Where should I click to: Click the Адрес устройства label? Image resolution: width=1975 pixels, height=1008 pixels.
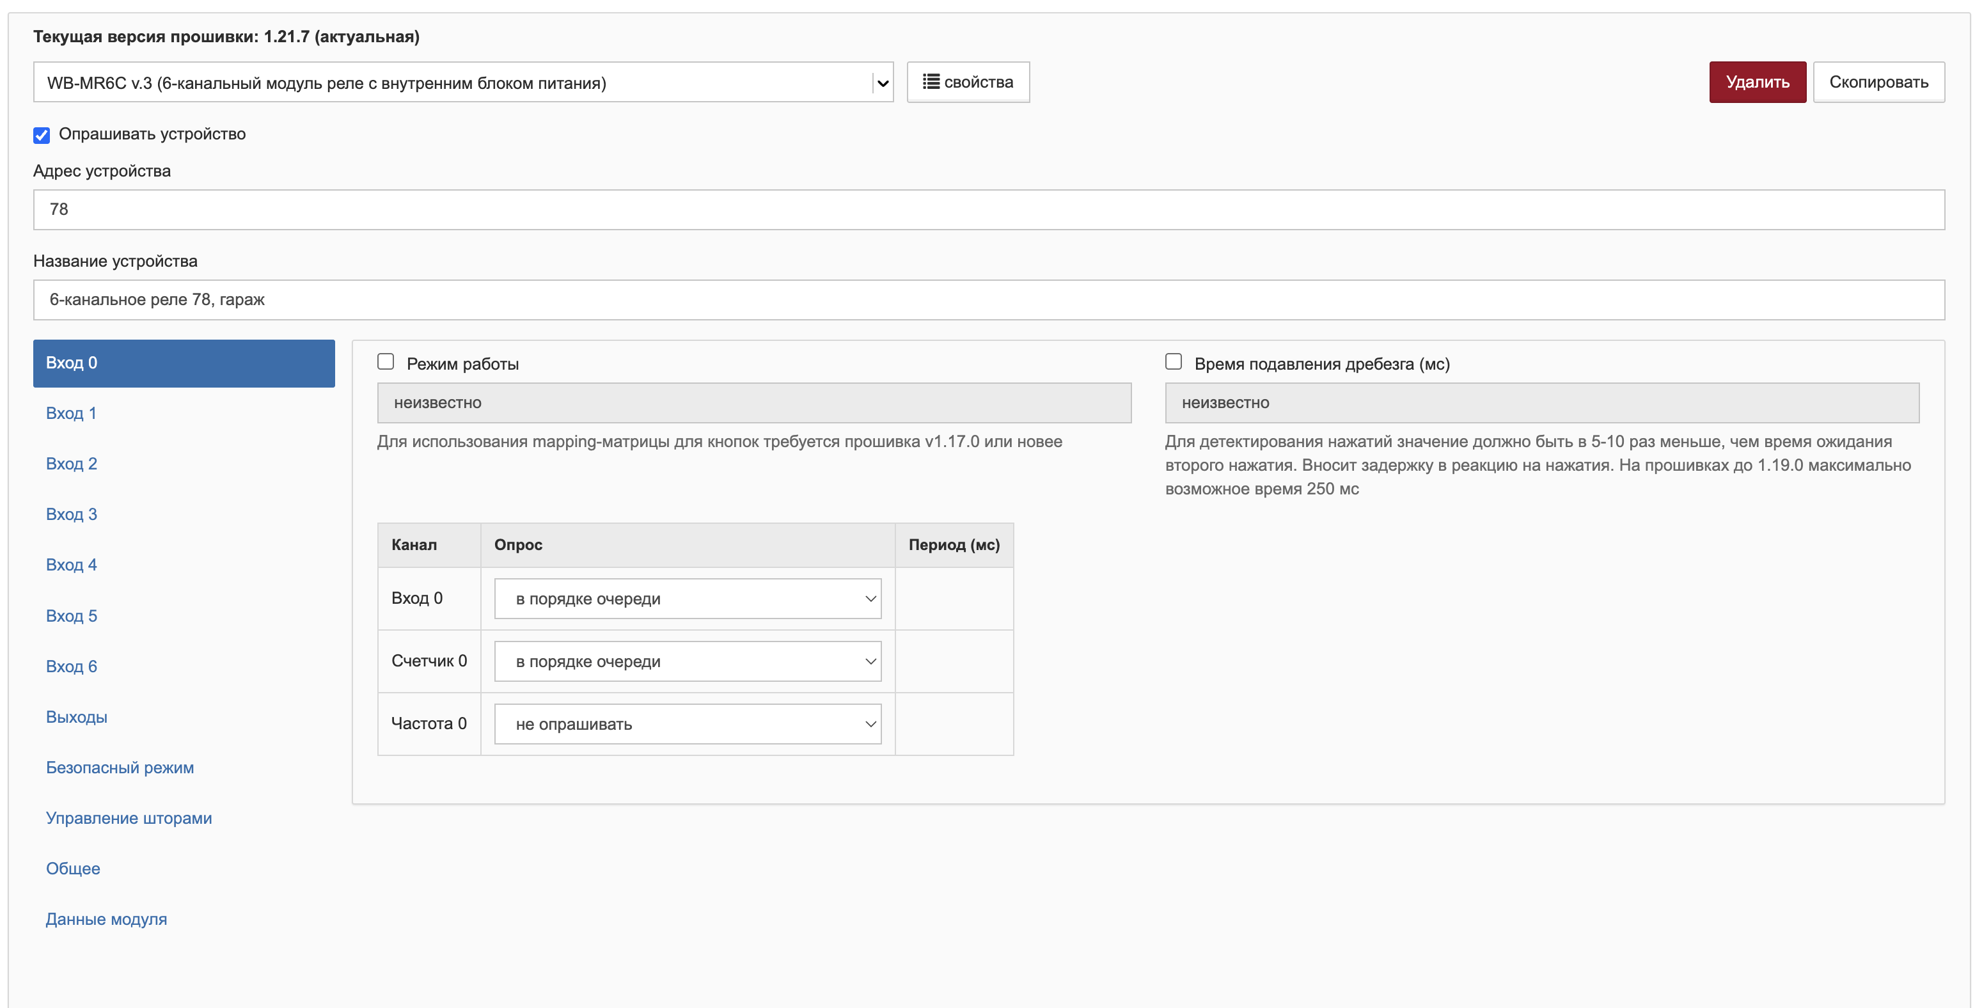pyautogui.click(x=102, y=171)
